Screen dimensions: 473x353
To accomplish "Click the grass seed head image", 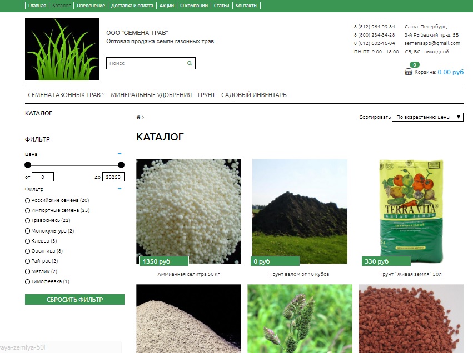I will coord(300,319).
